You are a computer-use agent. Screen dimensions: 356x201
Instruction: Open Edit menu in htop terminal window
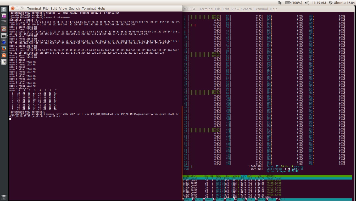pos(226,9)
